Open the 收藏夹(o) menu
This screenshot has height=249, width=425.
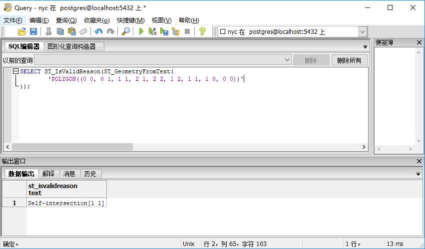tap(97, 20)
